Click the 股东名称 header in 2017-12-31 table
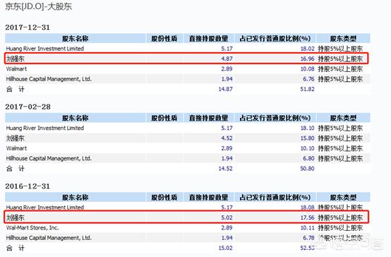This screenshot has height=257, width=391. click(x=75, y=39)
